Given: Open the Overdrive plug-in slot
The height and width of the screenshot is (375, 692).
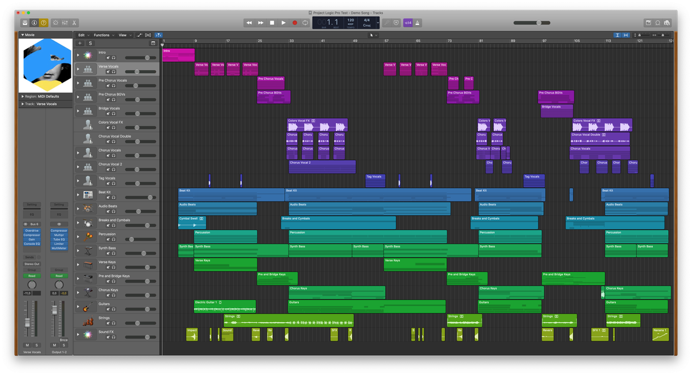Looking at the screenshot, I should click(32, 231).
